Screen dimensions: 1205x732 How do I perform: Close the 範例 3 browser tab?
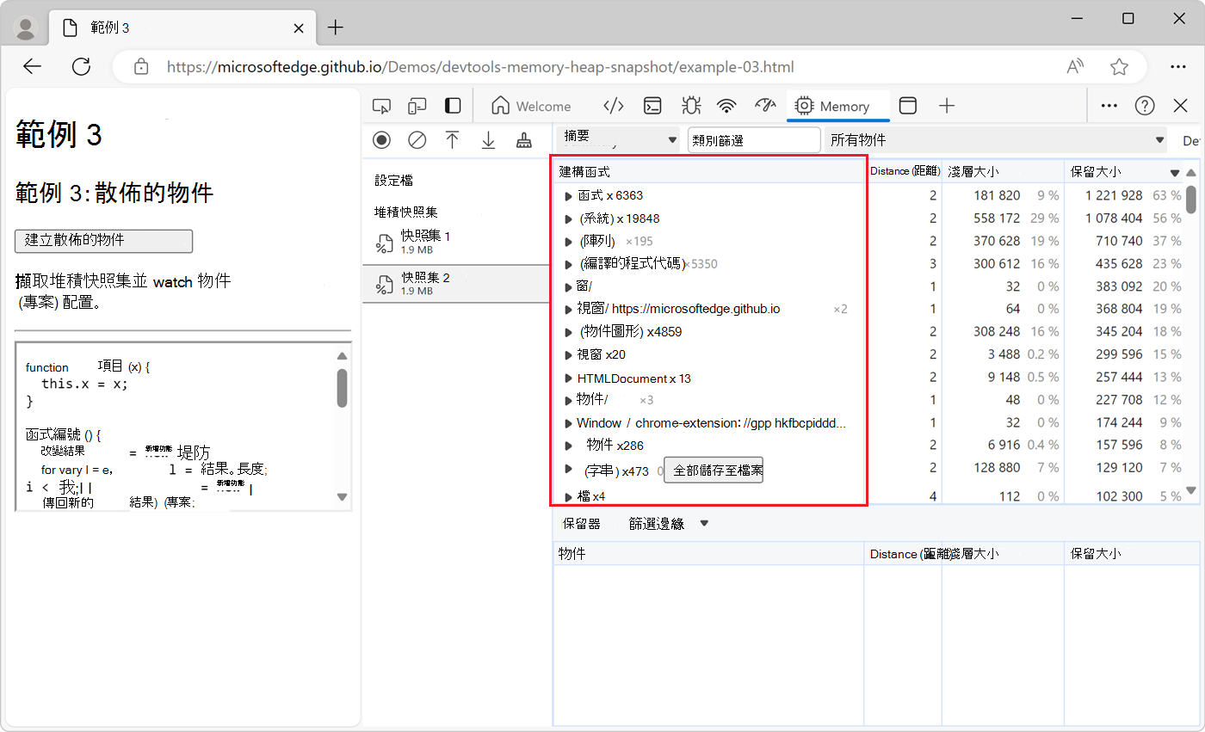[x=299, y=28]
